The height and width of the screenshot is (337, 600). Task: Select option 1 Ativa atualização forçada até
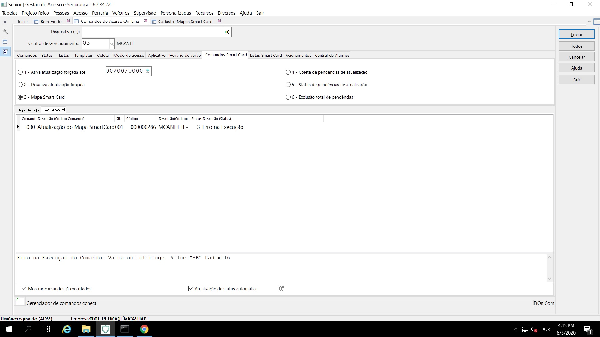click(21, 72)
